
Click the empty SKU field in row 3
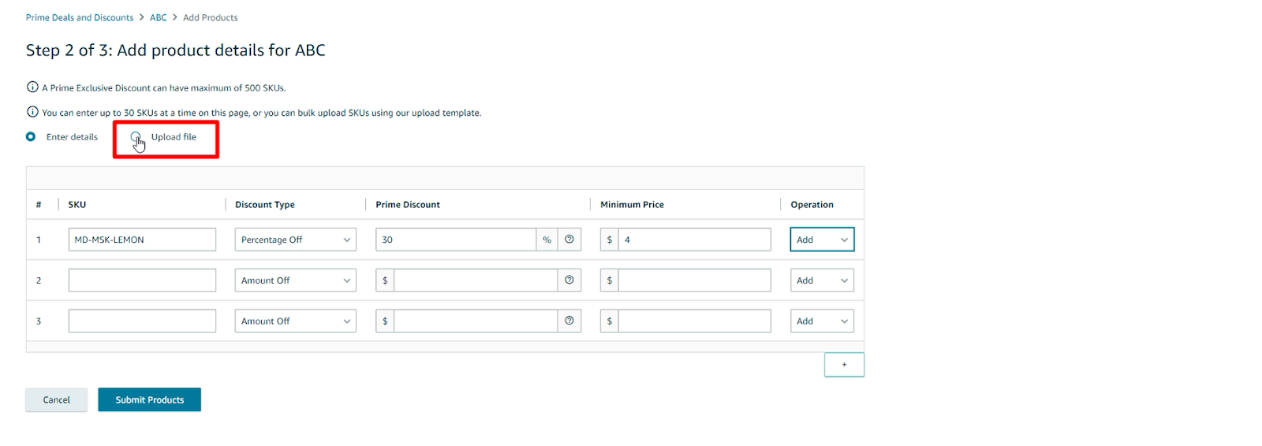click(142, 321)
